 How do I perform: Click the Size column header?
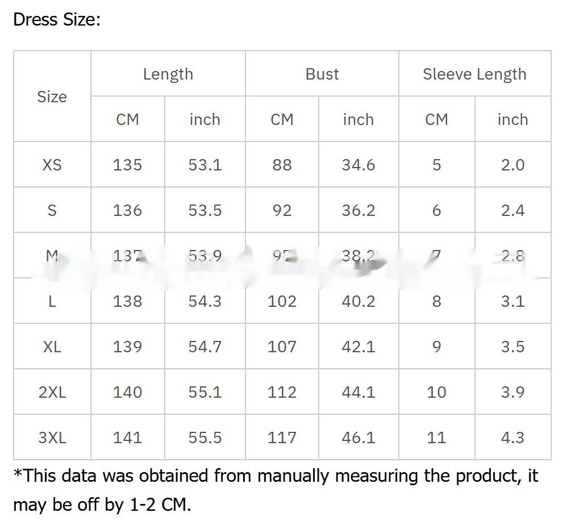(x=52, y=97)
